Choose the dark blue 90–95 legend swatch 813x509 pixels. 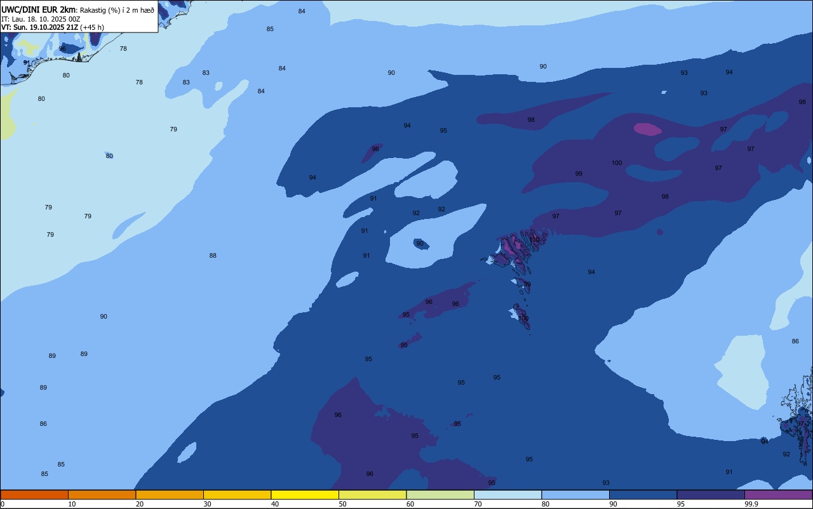(643, 494)
